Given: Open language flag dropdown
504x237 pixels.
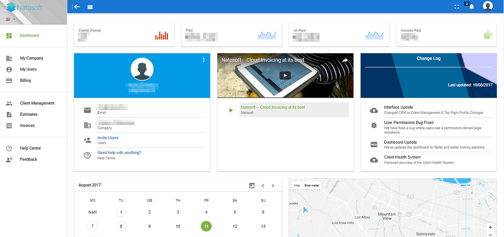Looking at the screenshot, I should coord(11,19).
